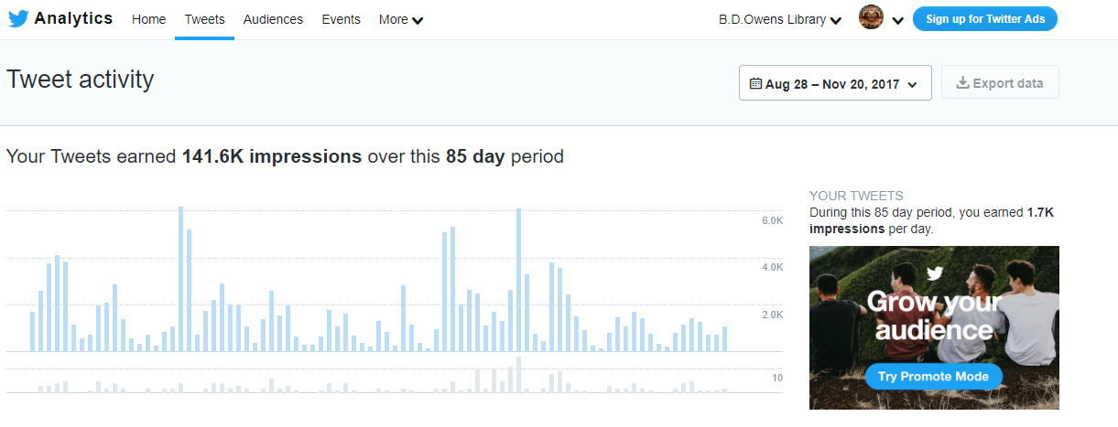The width and height of the screenshot is (1118, 427).
Task: Open the B.D.Owens Library account dropdown
Action: click(780, 19)
